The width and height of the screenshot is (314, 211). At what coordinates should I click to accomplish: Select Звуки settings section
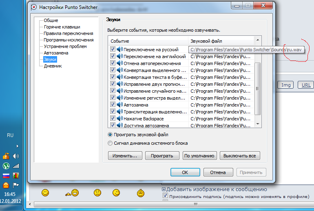tap(50, 59)
